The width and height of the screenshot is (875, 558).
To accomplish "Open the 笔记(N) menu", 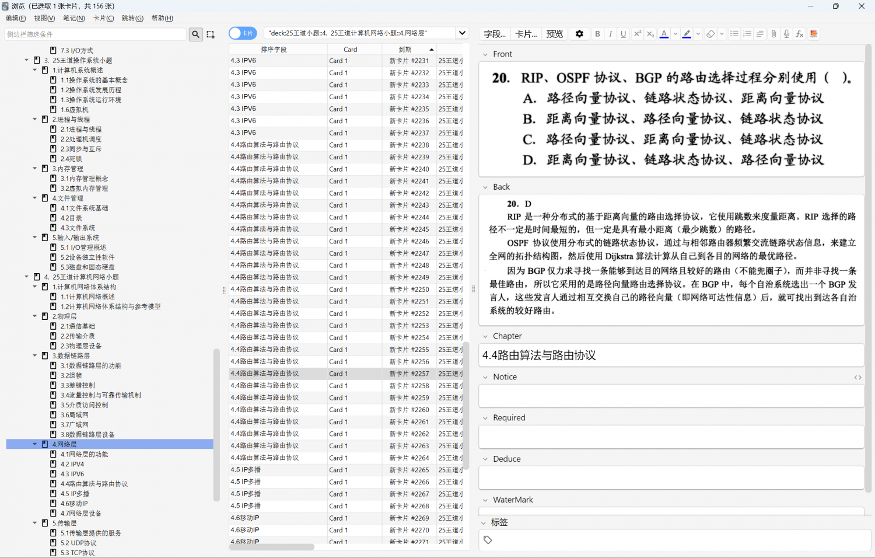I will point(73,18).
